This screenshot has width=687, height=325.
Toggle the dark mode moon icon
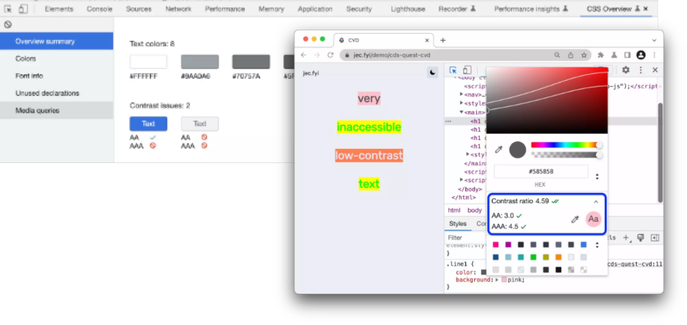[x=432, y=73]
